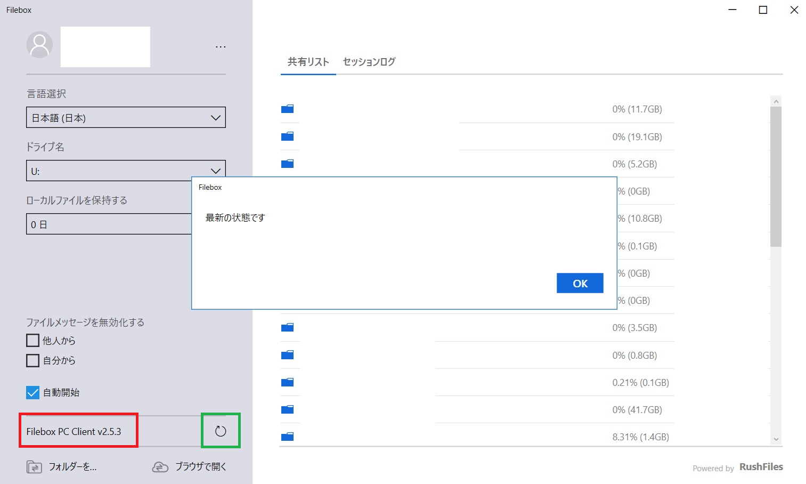This screenshot has width=806, height=484.
Task: Click folder icon in 0.21% row
Action: (288, 382)
